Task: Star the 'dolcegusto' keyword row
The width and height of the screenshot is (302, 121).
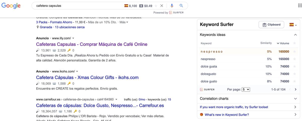Action: (x=294, y=74)
